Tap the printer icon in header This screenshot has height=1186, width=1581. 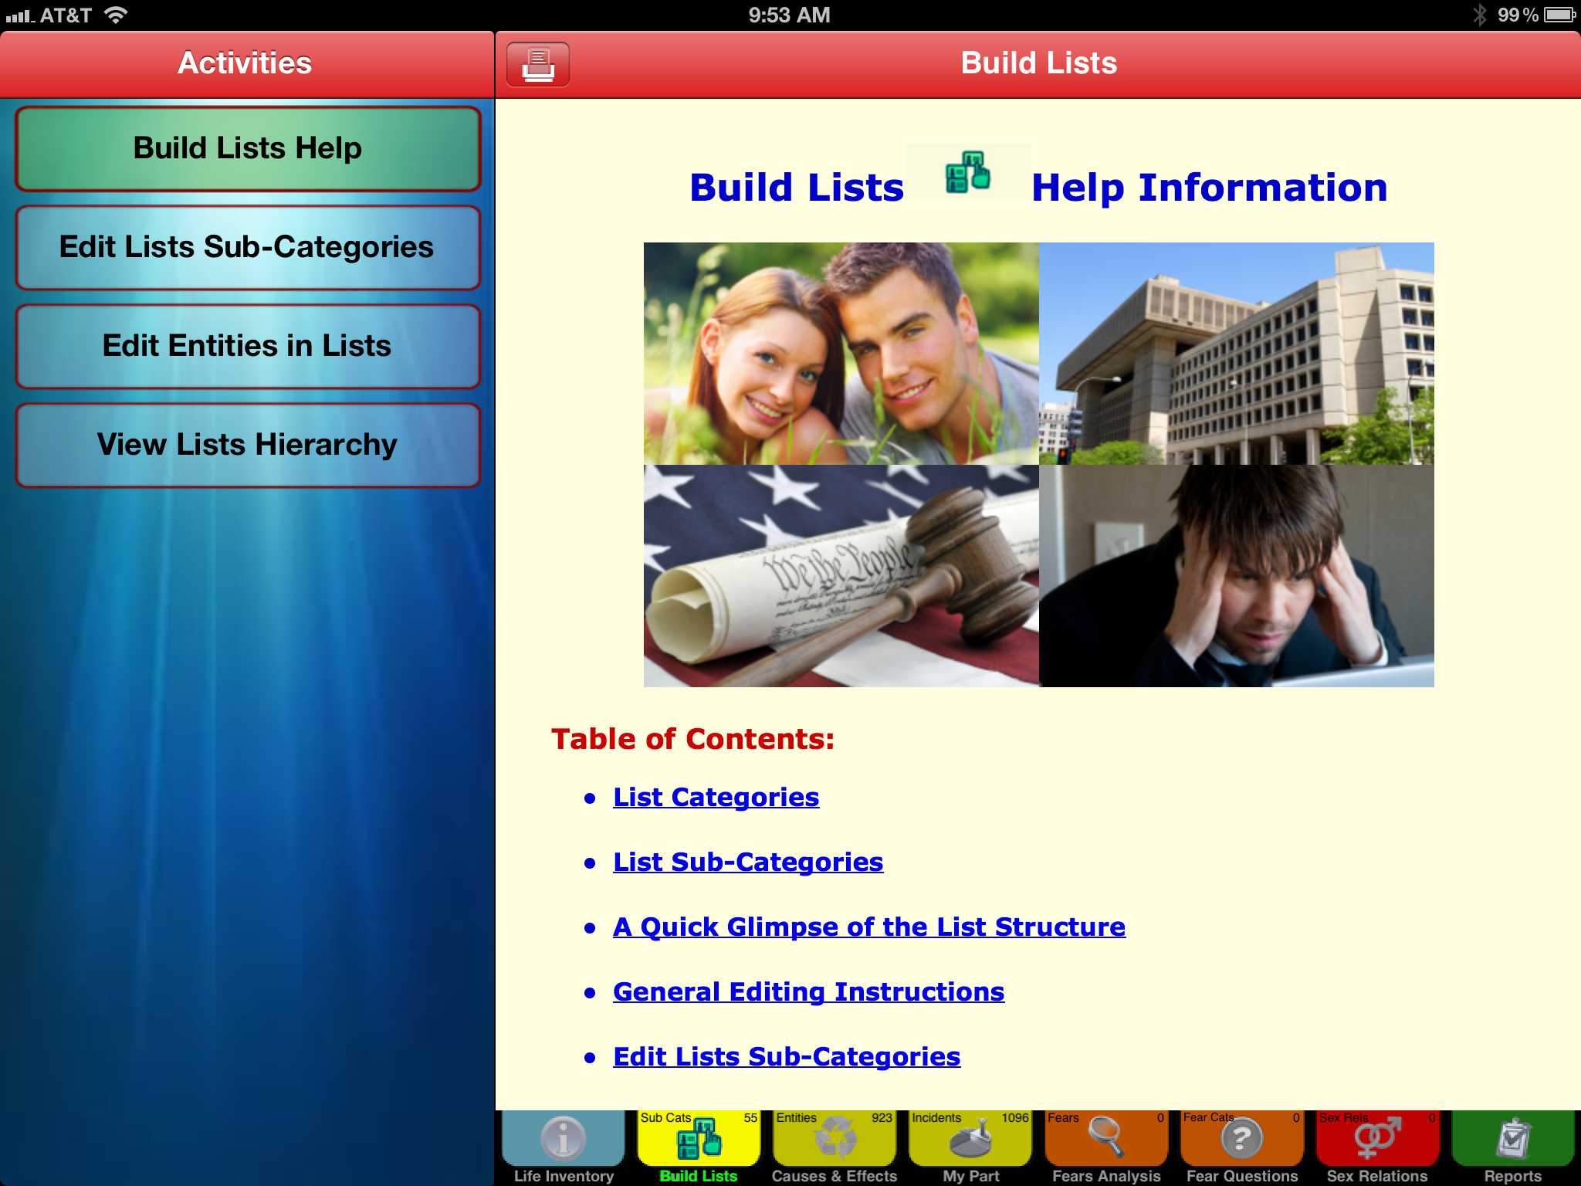[538, 64]
